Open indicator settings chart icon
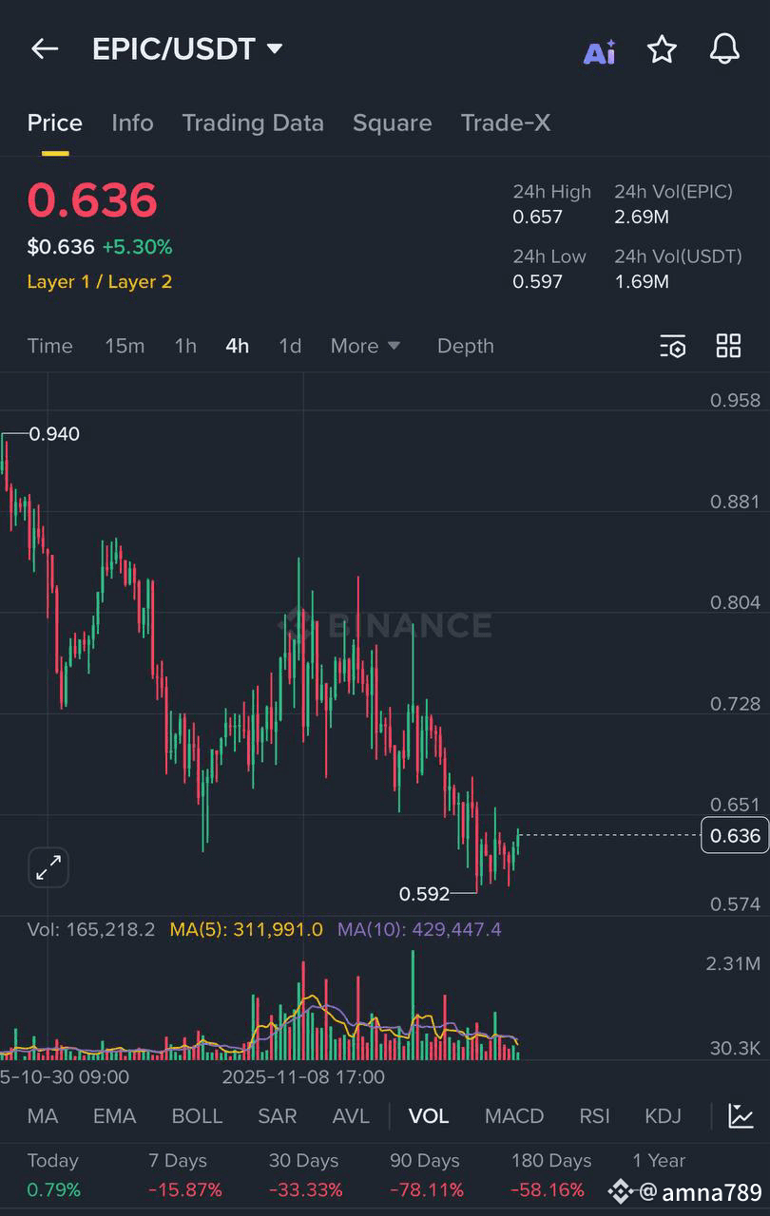 point(741,1115)
